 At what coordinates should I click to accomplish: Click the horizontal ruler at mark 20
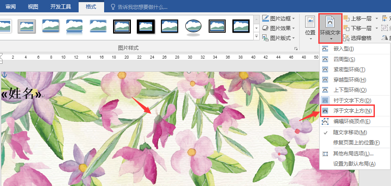[x=127, y=57]
